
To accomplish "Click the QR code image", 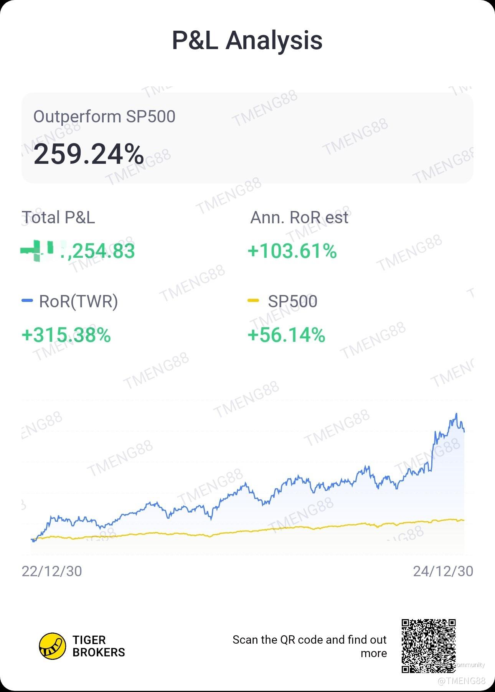I will click(428, 646).
